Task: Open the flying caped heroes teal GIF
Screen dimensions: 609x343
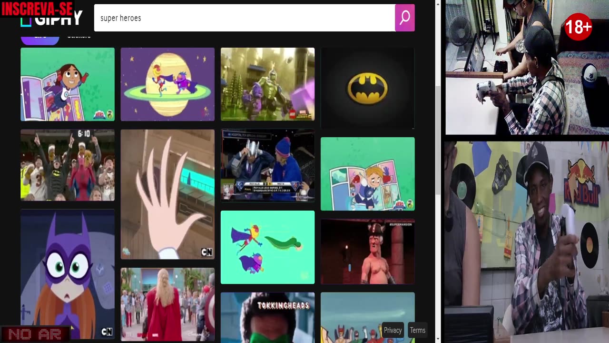Action: [x=267, y=247]
